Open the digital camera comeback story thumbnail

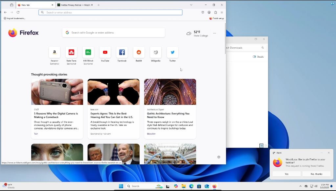pos(57,92)
